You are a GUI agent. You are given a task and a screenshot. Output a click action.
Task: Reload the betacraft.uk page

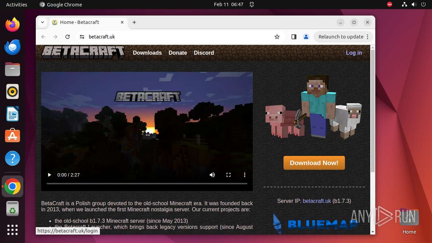[x=67, y=37]
